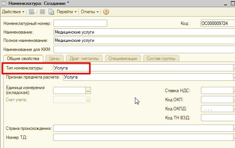Viewport: 235px width, 148px height.
Task: Click the Код field with OC000009724
Action: click(x=218, y=23)
